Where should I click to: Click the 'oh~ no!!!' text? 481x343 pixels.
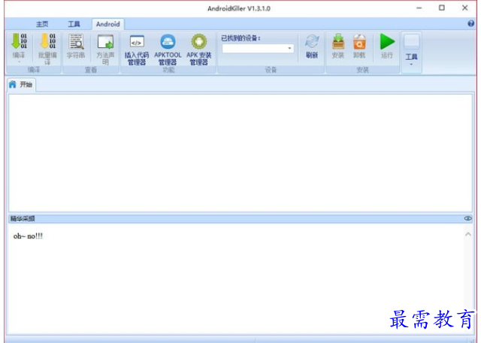pos(28,236)
